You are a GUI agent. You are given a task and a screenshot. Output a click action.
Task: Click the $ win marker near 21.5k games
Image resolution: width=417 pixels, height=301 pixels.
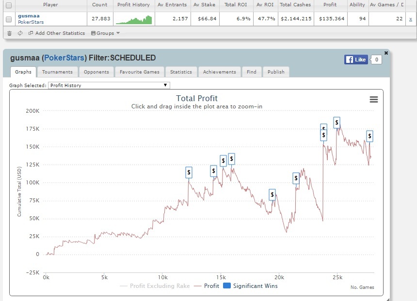point(296,179)
